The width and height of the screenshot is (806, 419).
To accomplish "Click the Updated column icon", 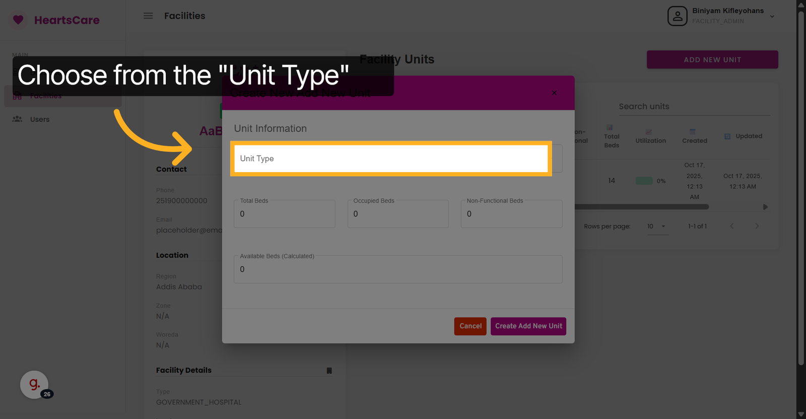I will pos(727,136).
